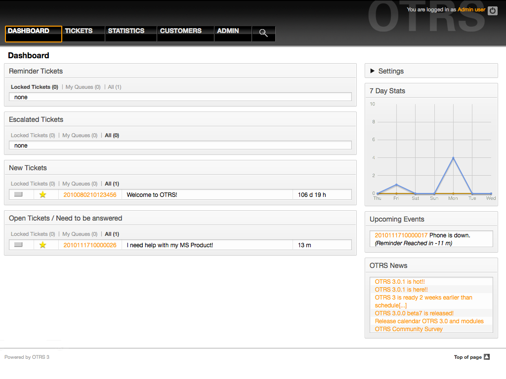Open the Dashboard navigation tab
This screenshot has width=506, height=379.
click(33, 34)
